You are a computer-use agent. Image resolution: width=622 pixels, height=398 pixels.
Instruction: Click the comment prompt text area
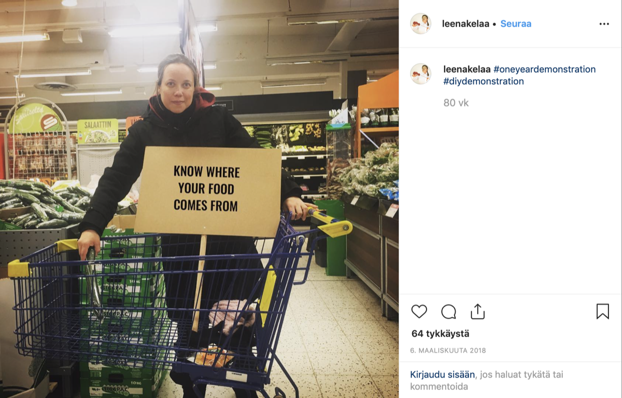point(486,380)
